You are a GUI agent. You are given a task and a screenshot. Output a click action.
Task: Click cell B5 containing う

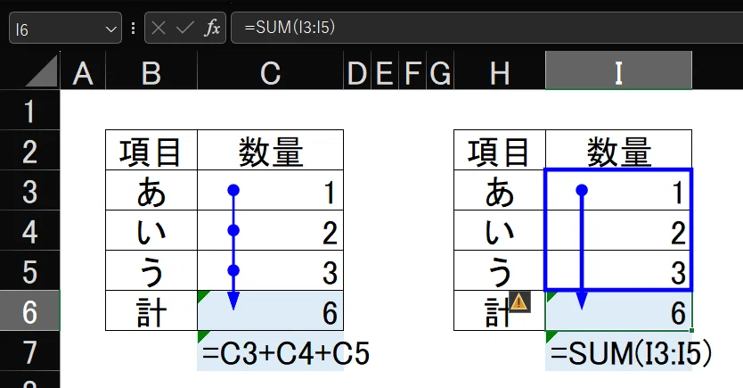click(151, 271)
